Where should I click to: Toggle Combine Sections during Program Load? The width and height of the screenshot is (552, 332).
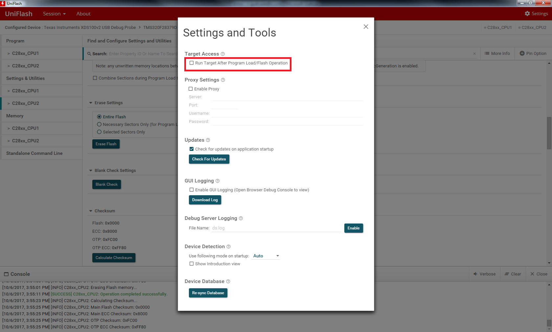[x=95, y=78]
